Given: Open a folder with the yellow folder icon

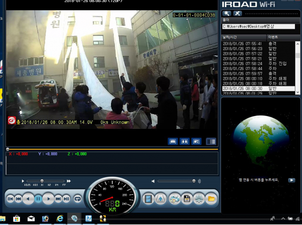Looking at the screenshot, I should coord(211,199).
